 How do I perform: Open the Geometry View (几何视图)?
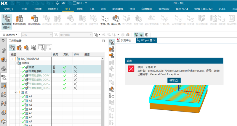pos(34,20)
